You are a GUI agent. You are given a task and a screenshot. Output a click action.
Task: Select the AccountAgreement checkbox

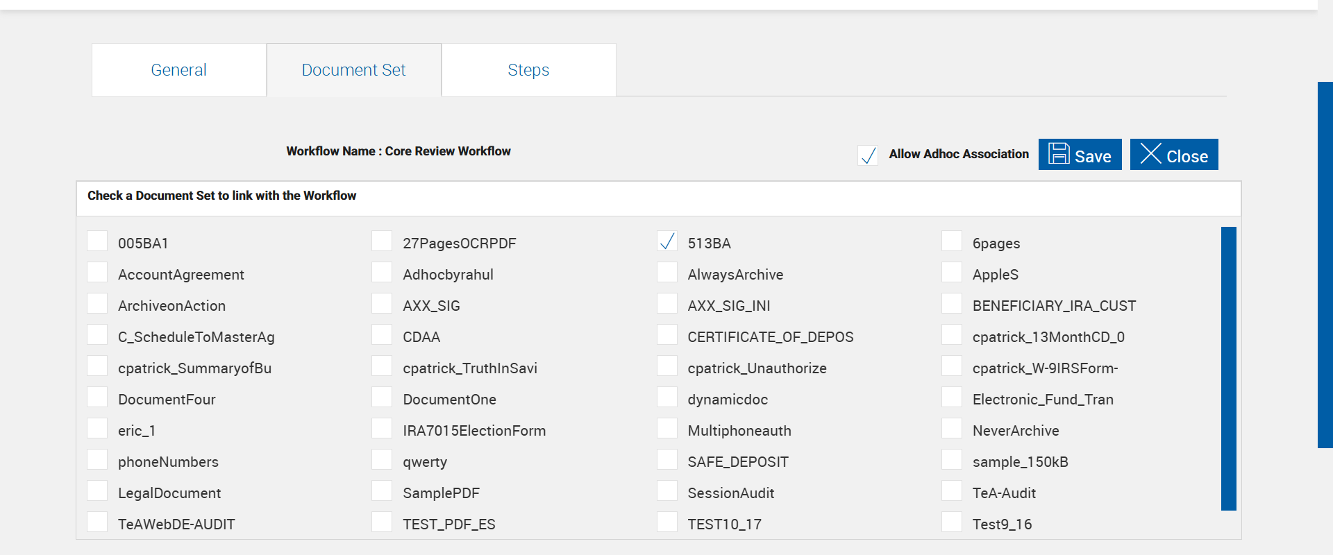[x=97, y=273]
